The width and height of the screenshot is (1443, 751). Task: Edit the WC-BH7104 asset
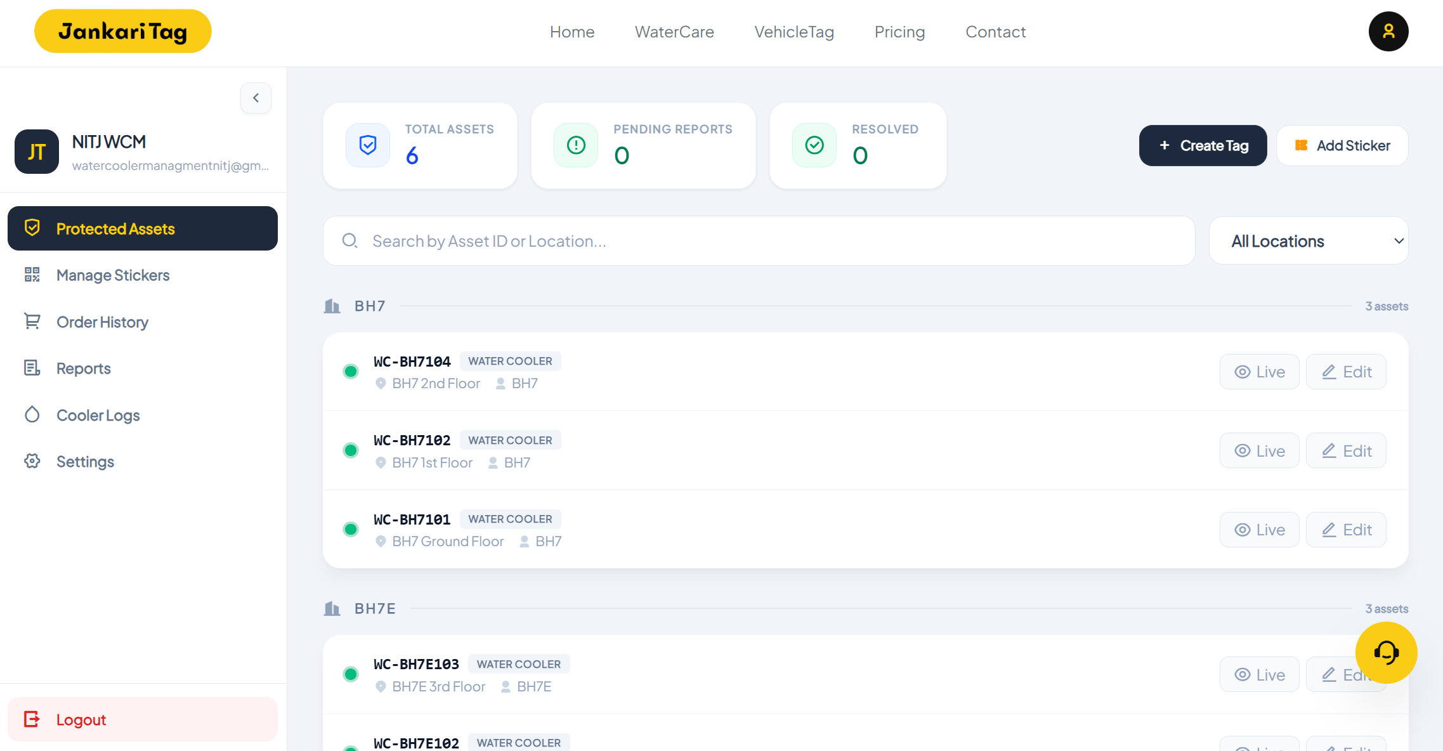point(1346,372)
